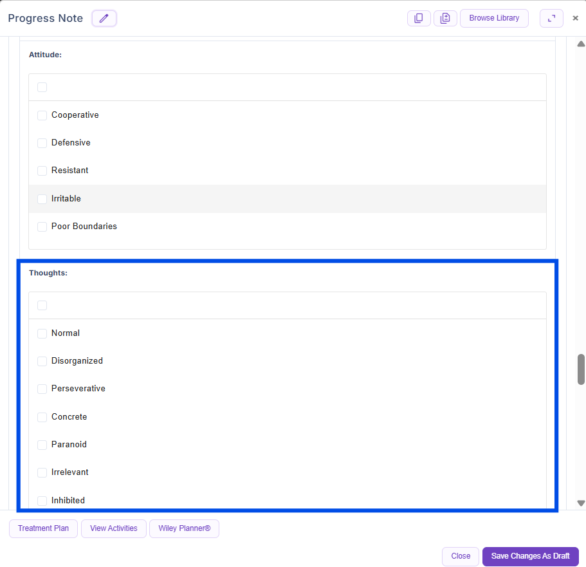Expand the note to full screen
586x567 pixels.
pos(551,19)
